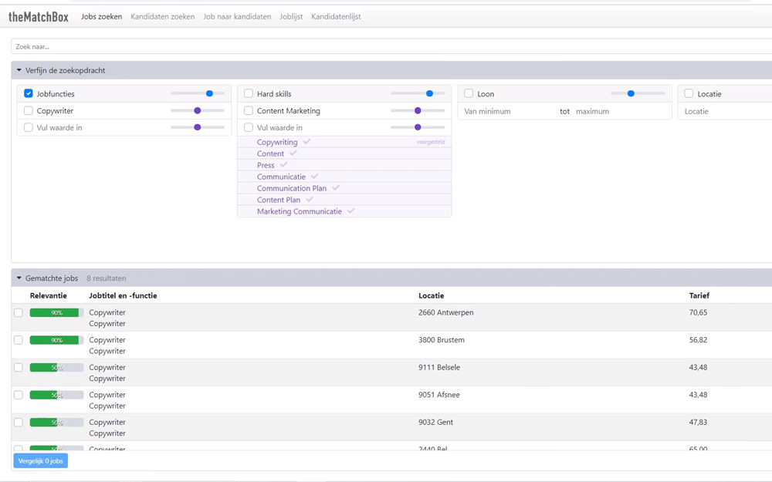Enable the Hard skills filter

point(248,93)
